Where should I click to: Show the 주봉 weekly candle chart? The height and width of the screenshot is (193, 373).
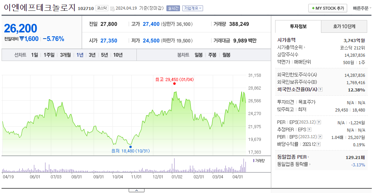click(x=212, y=55)
